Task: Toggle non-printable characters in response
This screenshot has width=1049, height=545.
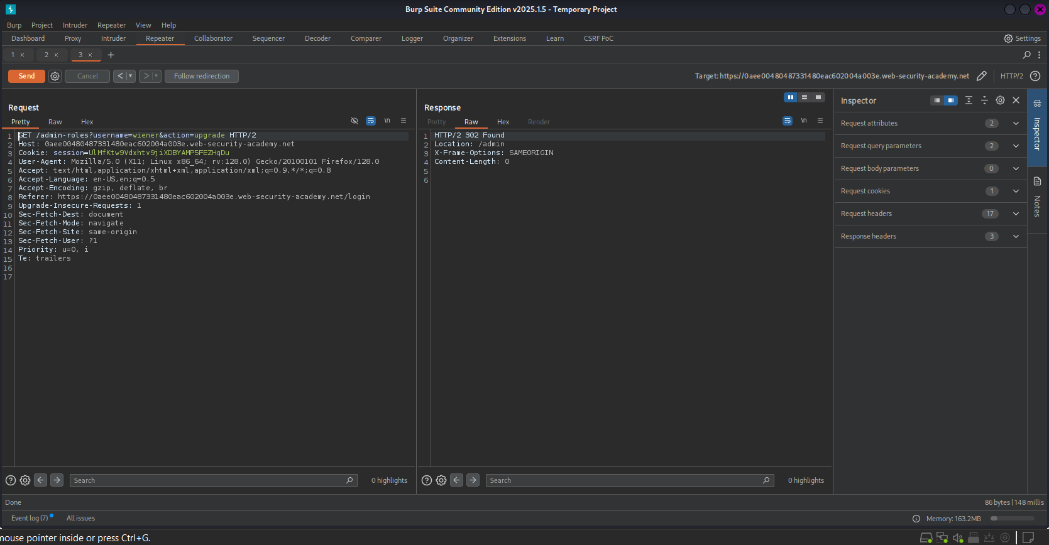Action: click(804, 121)
